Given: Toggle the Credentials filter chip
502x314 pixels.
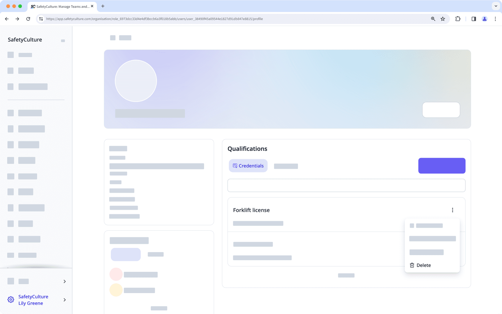Looking at the screenshot, I should (248, 166).
